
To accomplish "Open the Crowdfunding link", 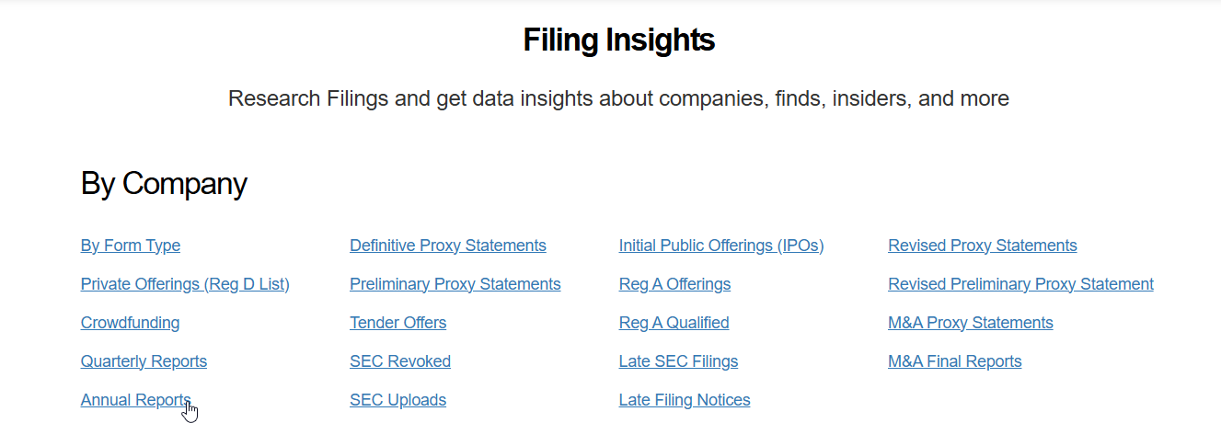I will [130, 323].
